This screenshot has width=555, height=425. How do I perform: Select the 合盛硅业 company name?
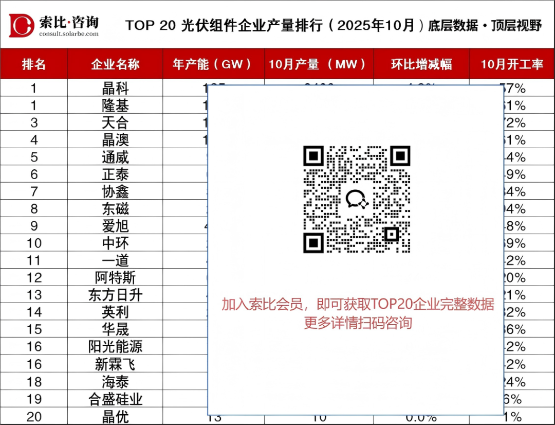tap(115, 399)
